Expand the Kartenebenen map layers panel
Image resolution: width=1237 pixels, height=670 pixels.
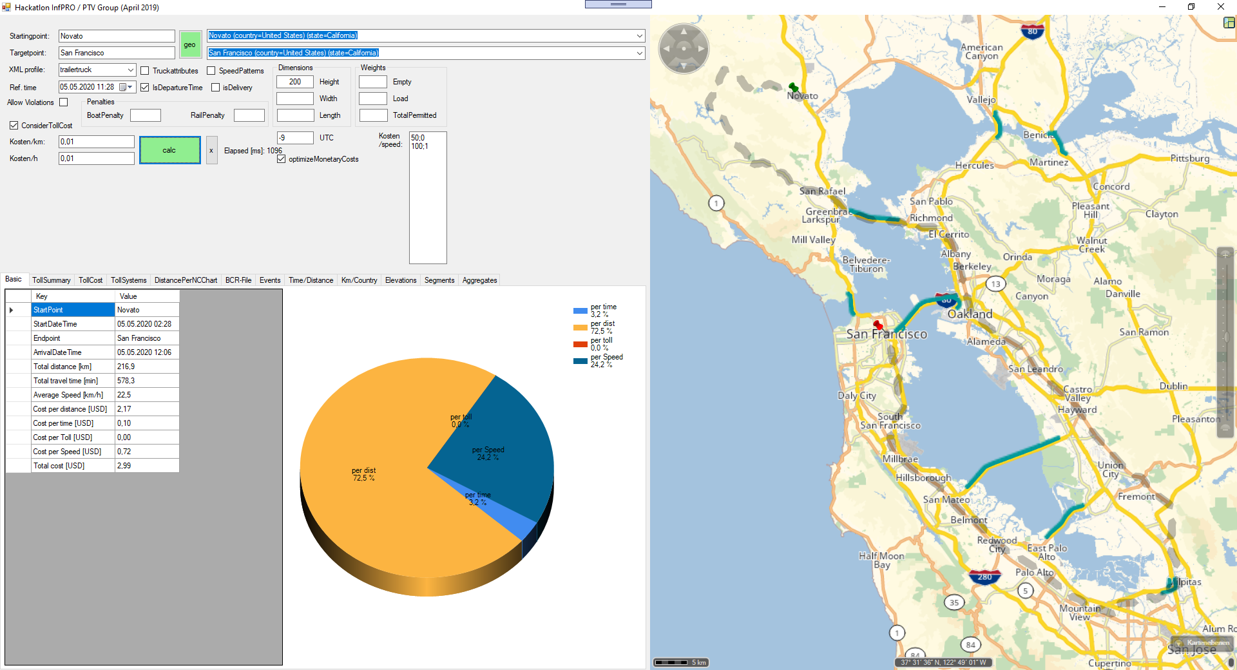pyautogui.click(x=1202, y=642)
